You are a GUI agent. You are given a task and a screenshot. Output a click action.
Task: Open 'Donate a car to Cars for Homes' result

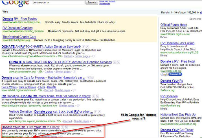[x=43, y=77]
